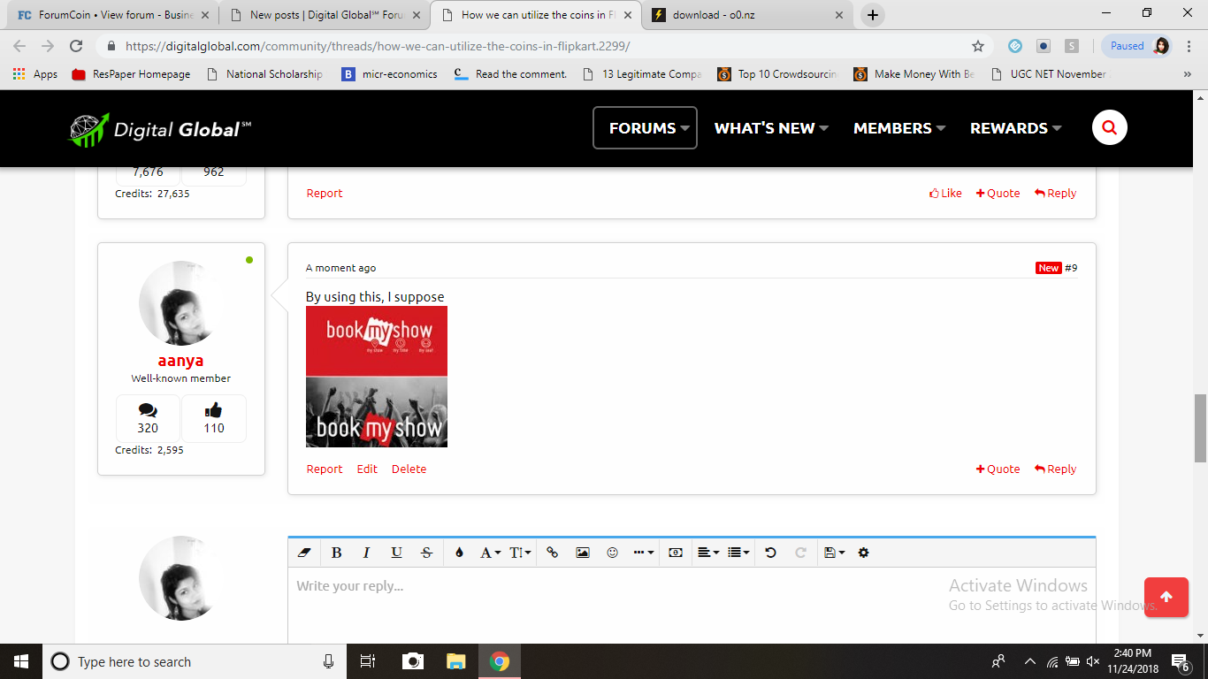Select the underline formatting icon

395,552
